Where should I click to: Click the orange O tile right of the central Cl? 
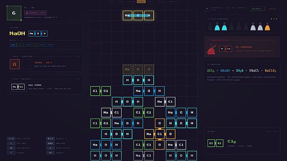pyautogui.click(x=170, y=134)
